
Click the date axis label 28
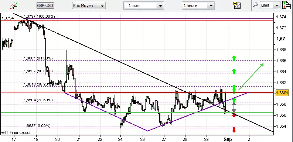[x=185, y=139]
